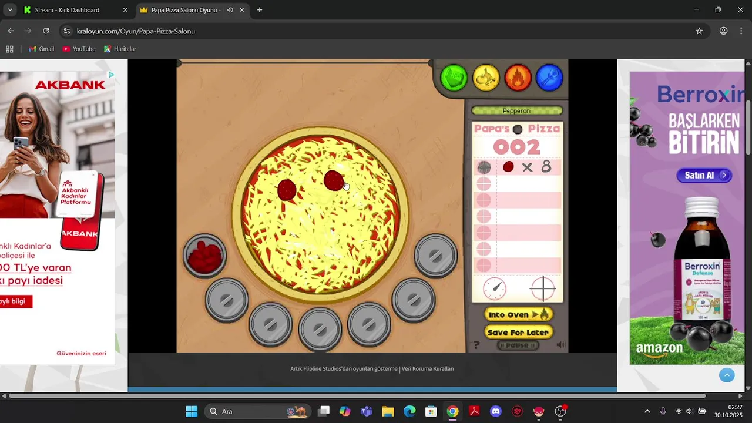
Task: Reload the current page
Action: [46, 31]
